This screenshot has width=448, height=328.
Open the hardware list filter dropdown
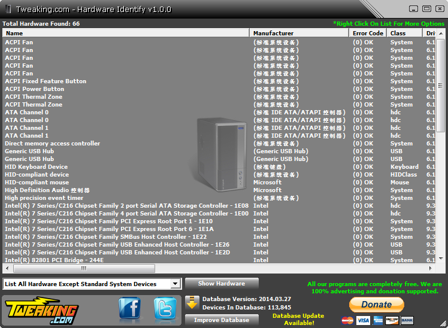pyautogui.click(x=175, y=284)
